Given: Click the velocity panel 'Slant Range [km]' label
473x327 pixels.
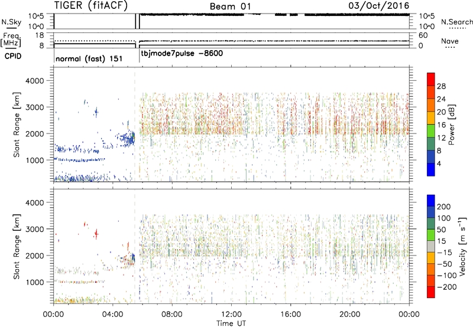Looking at the screenshot, I should (17, 247).
